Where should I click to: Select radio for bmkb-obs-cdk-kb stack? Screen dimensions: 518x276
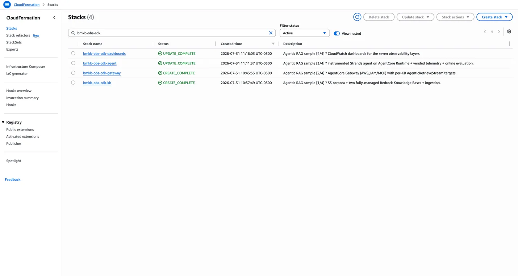[x=73, y=82]
